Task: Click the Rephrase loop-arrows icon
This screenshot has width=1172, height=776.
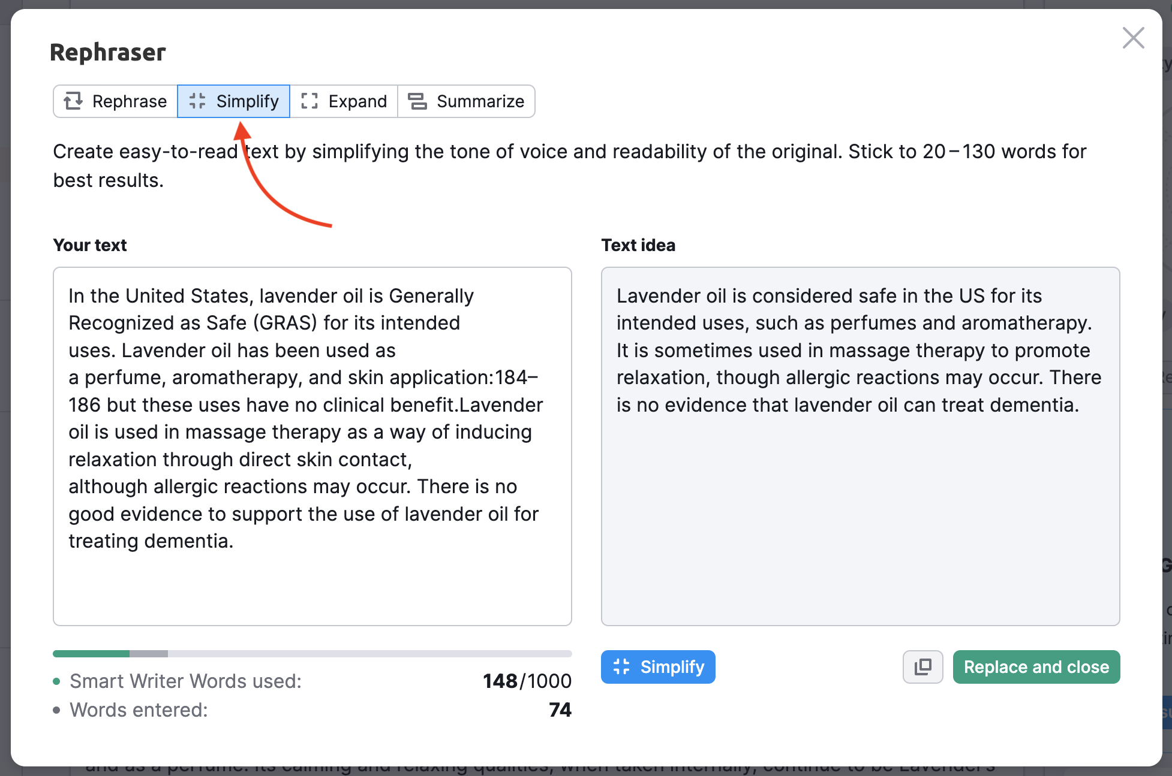Action: click(74, 101)
